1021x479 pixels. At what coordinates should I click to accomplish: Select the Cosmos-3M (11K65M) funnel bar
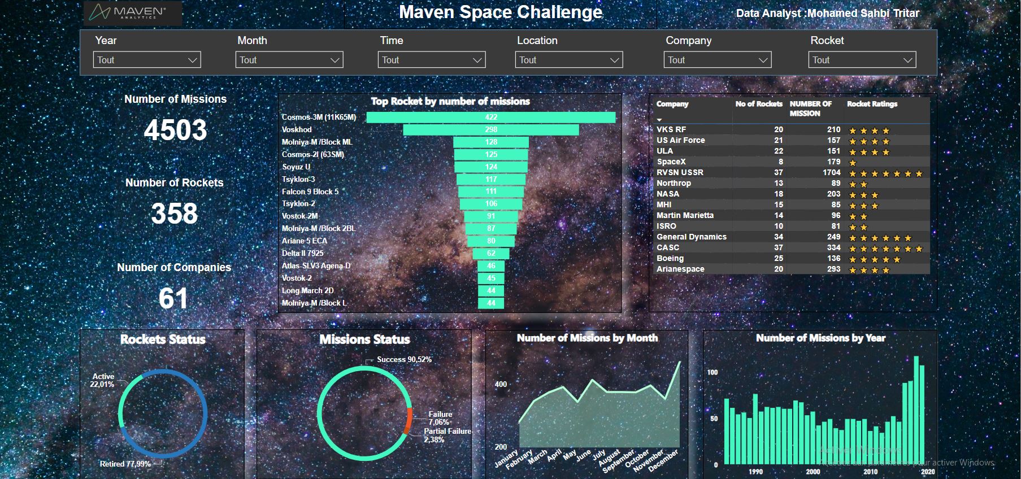pos(491,117)
